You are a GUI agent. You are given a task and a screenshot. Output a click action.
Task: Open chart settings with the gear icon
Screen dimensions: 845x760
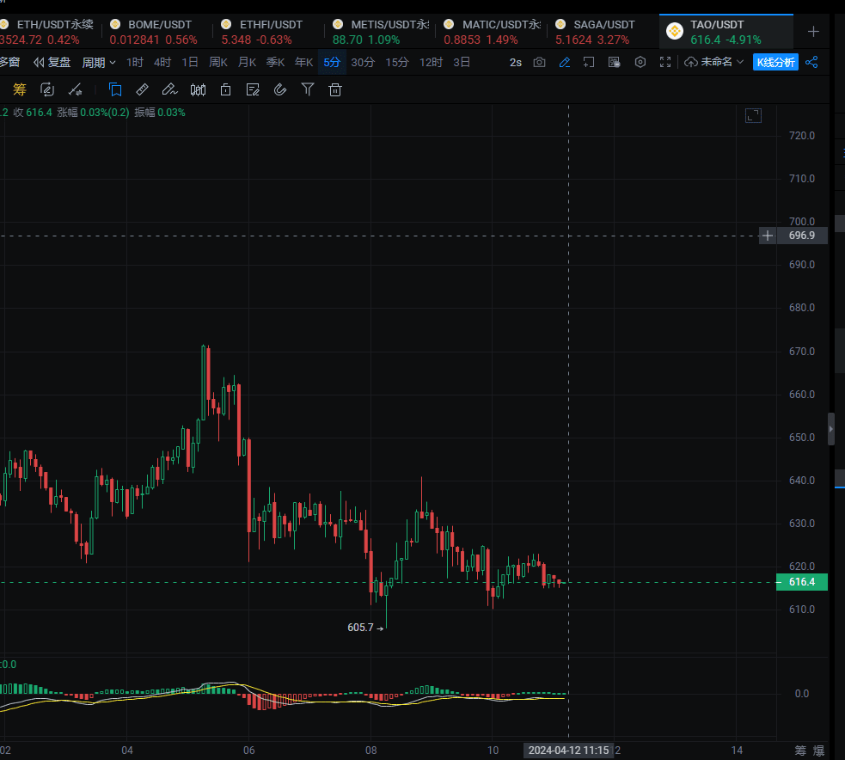tap(640, 62)
